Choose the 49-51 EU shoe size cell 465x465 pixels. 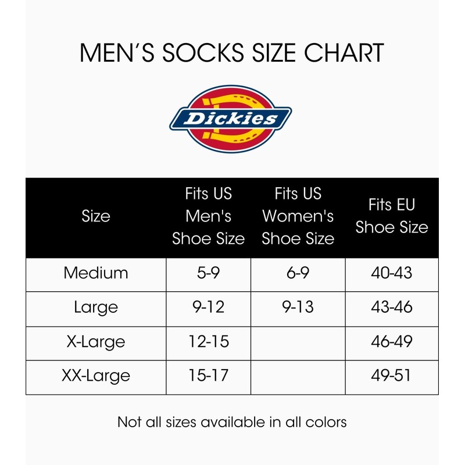click(x=391, y=375)
